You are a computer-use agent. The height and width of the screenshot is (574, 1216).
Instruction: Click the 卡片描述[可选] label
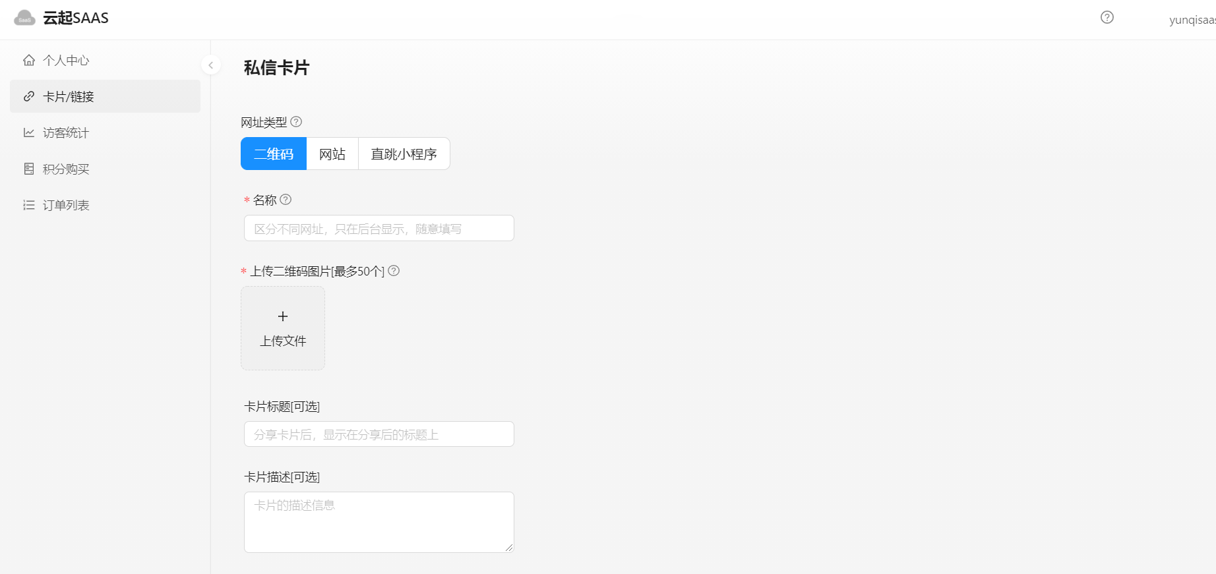282,477
